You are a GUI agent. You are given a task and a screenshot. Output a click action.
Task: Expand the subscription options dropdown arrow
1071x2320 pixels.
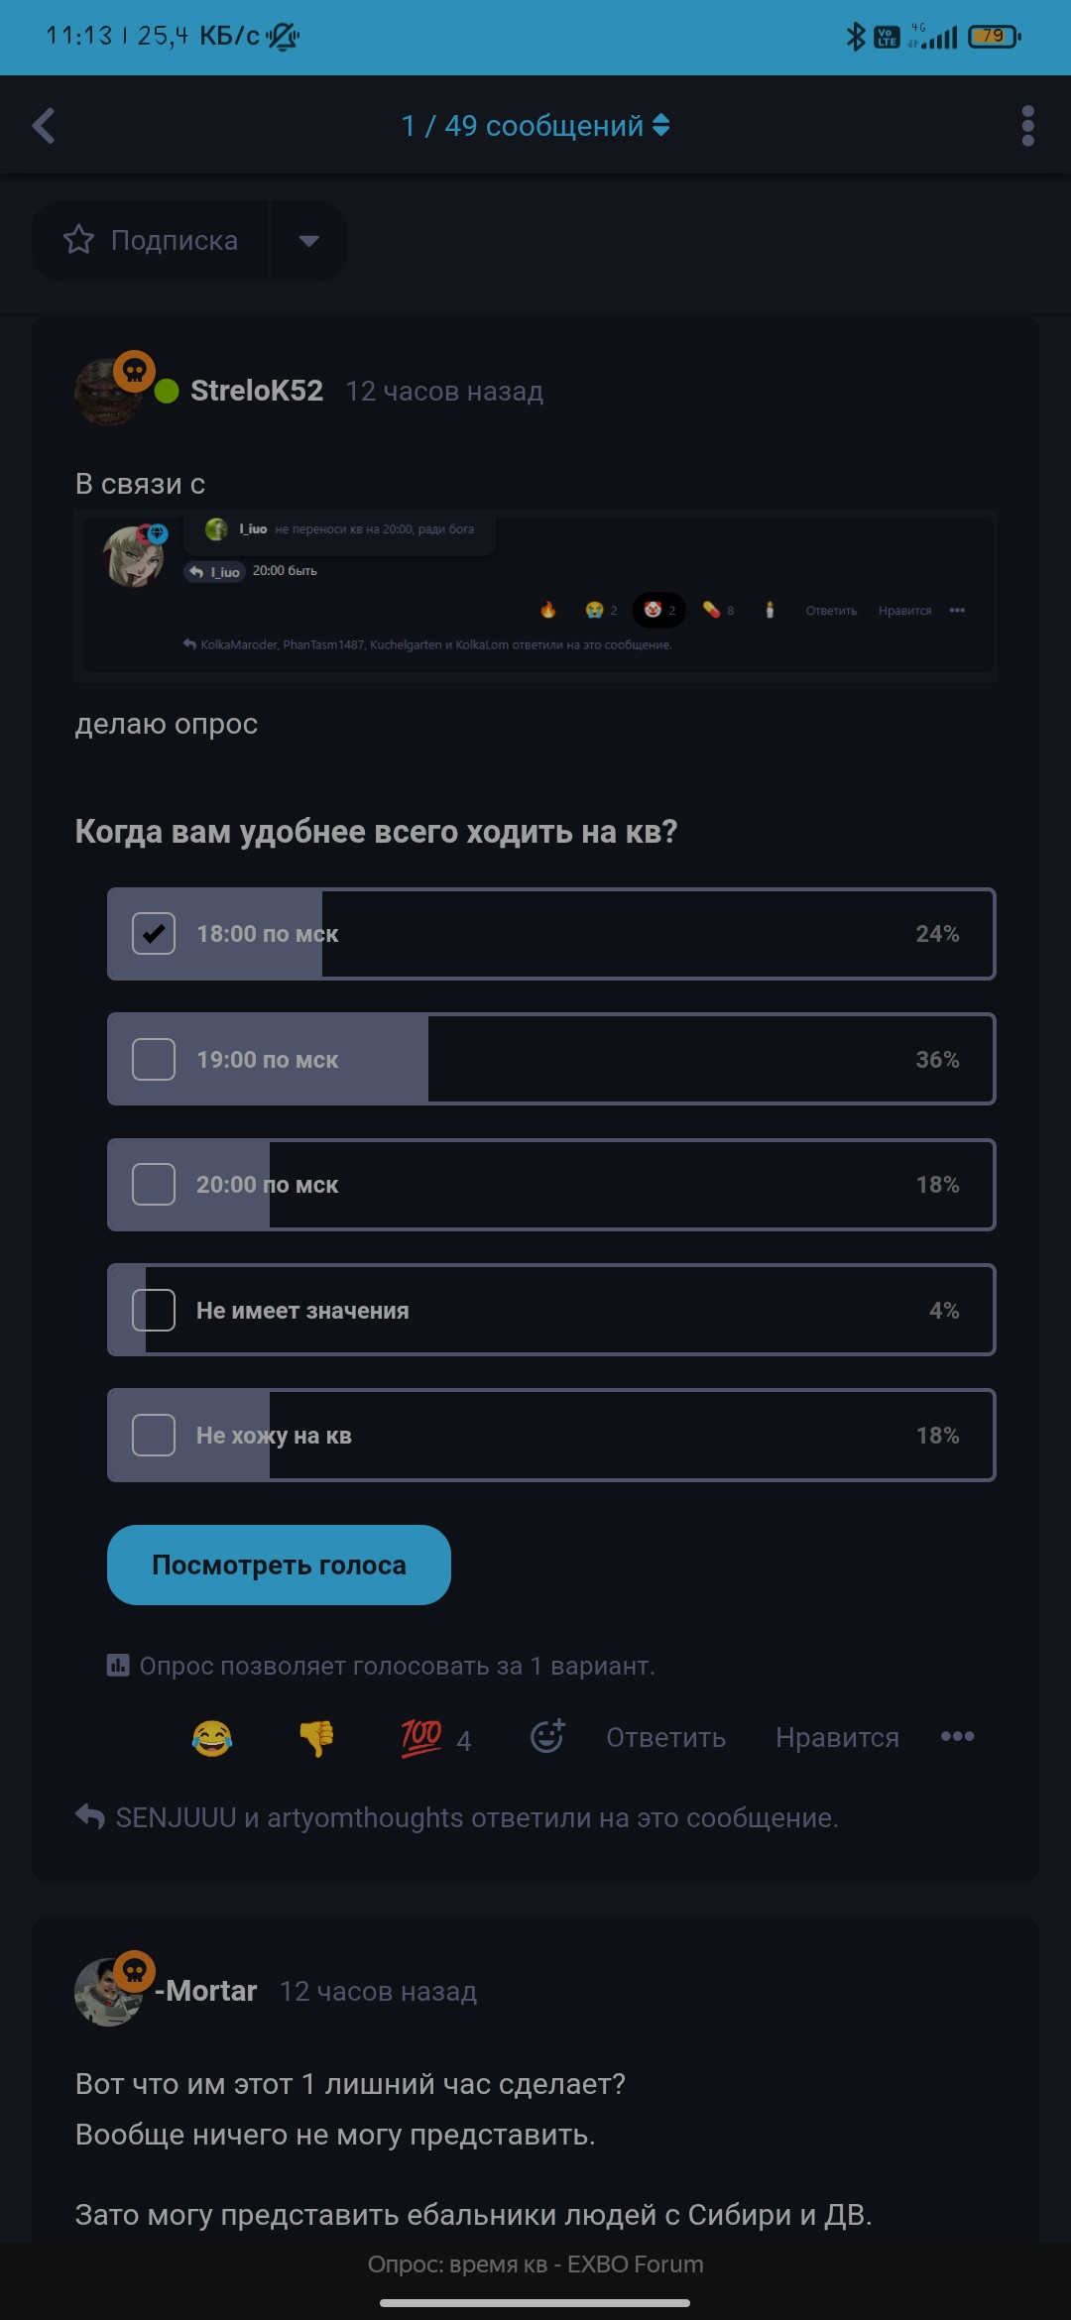(x=308, y=241)
